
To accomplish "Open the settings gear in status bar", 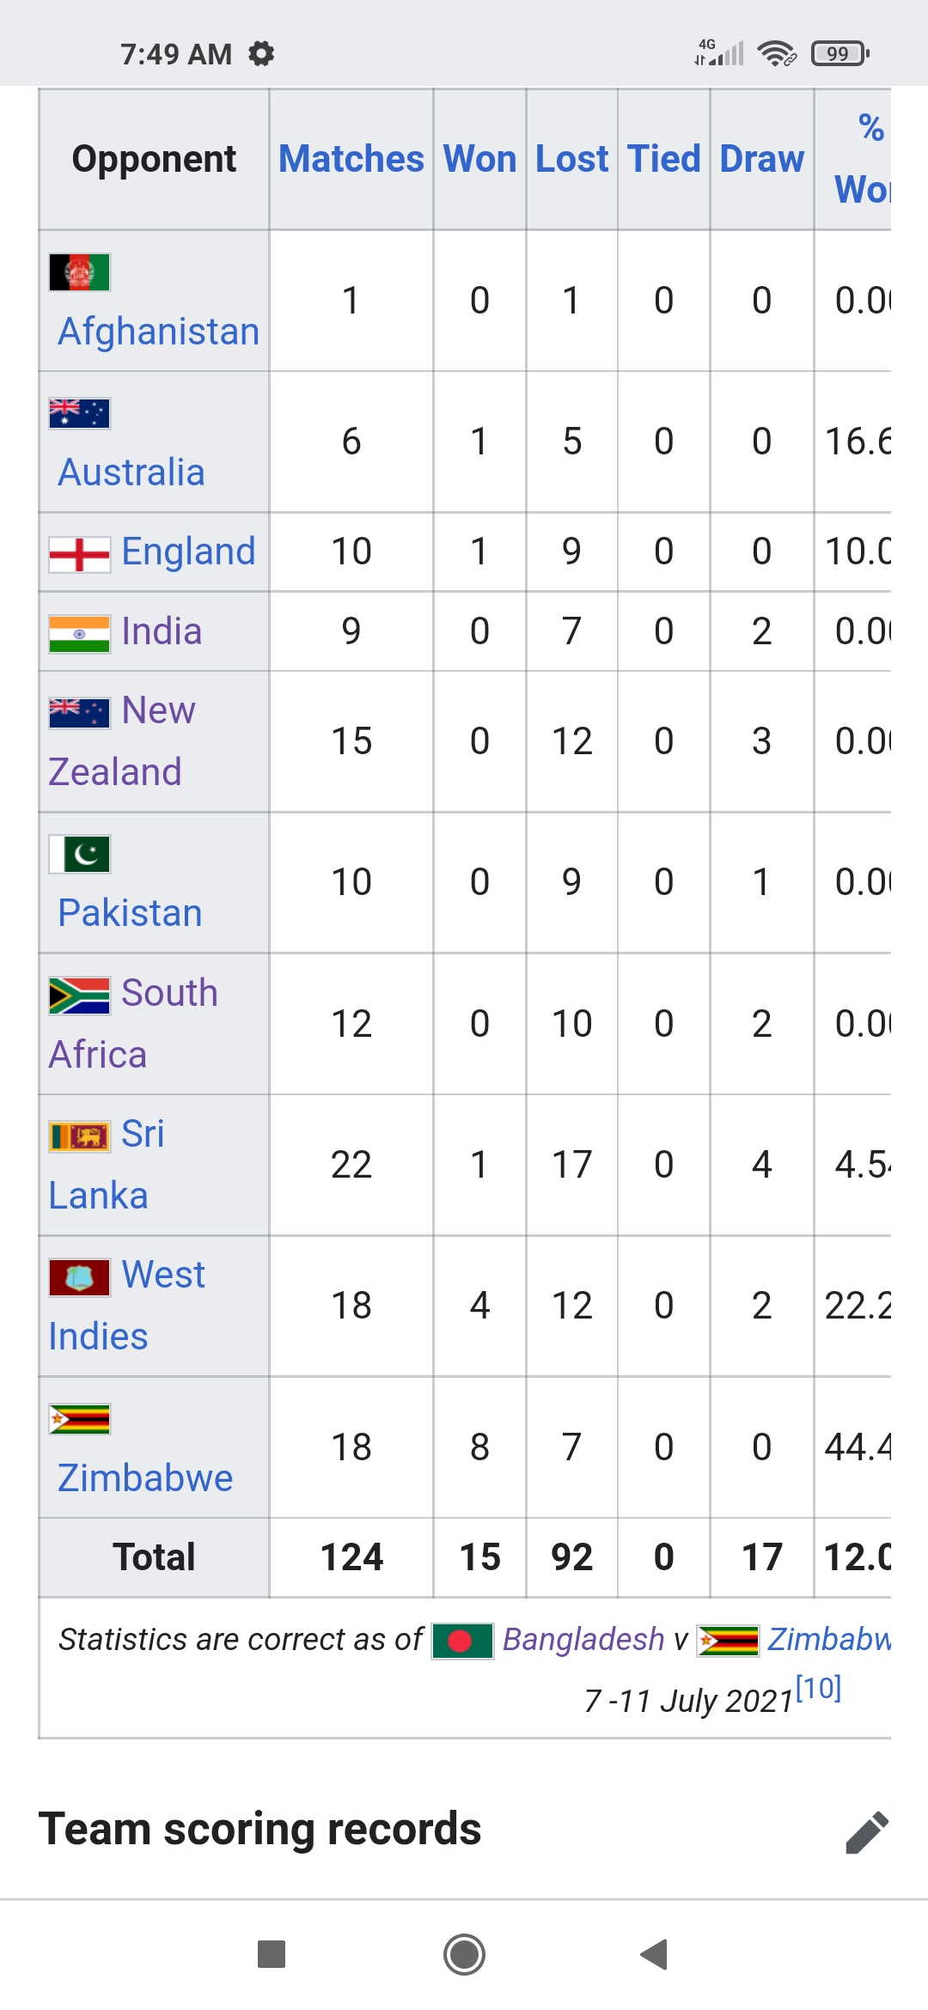I will click(x=261, y=54).
